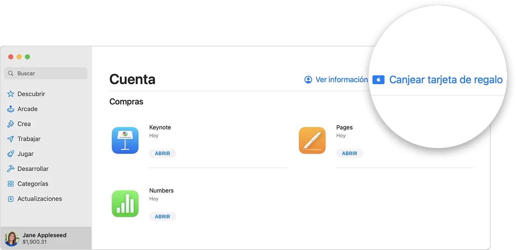Click the Ver información link
This screenshot has height=250, width=516.
341,80
